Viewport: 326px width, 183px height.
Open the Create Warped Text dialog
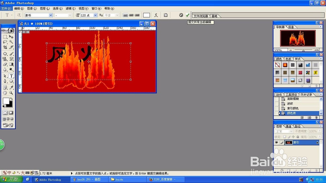click(156, 15)
